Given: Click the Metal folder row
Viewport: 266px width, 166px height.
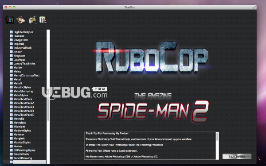Looking at the screenshot, I should point(15,79).
